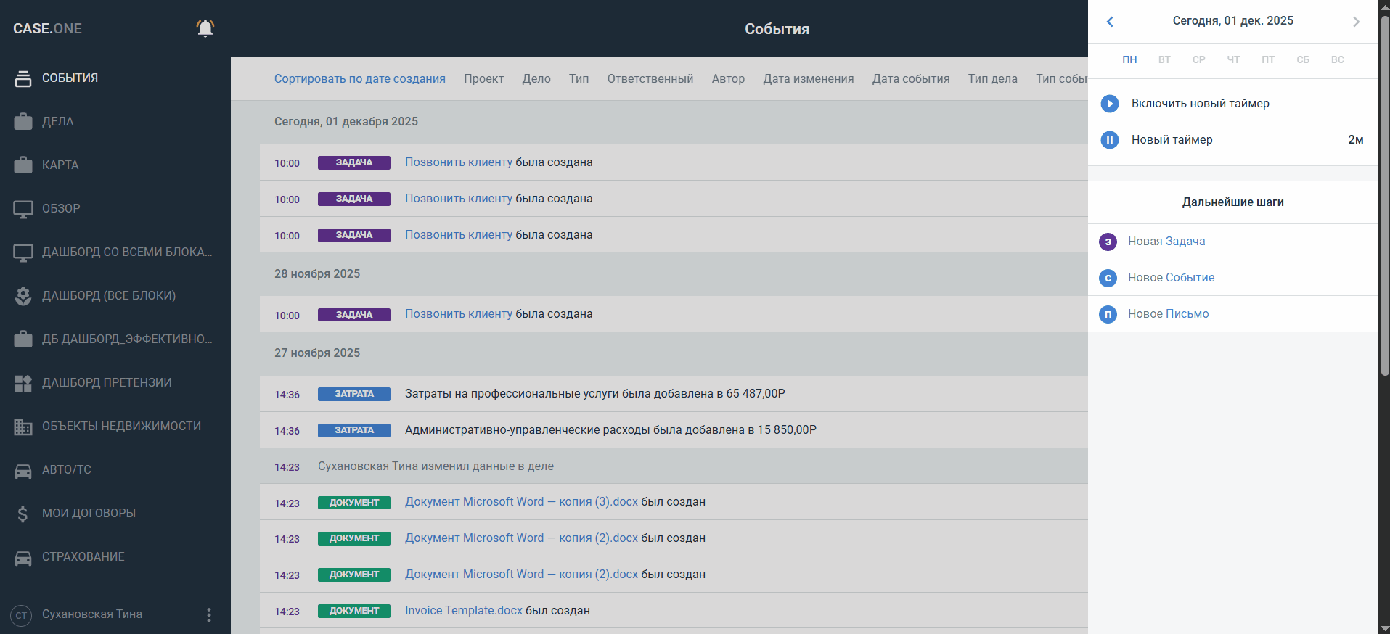Open the События sidebar icon
The width and height of the screenshot is (1390, 634).
click(23, 78)
